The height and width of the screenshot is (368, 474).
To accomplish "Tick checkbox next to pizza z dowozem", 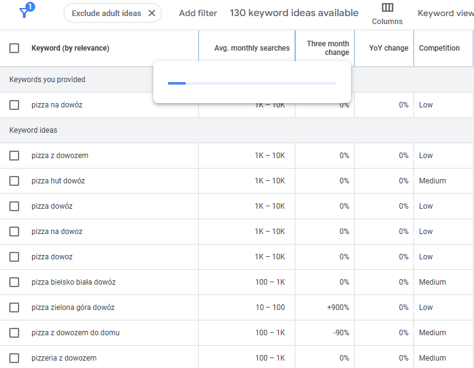I will [14, 156].
